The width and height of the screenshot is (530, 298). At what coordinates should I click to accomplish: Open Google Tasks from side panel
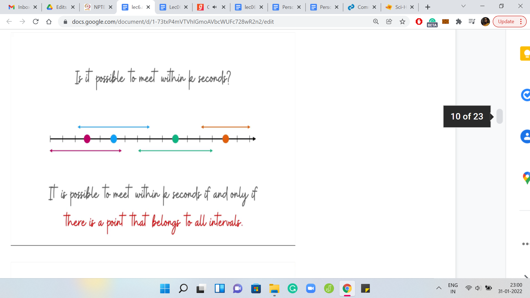click(x=526, y=95)
